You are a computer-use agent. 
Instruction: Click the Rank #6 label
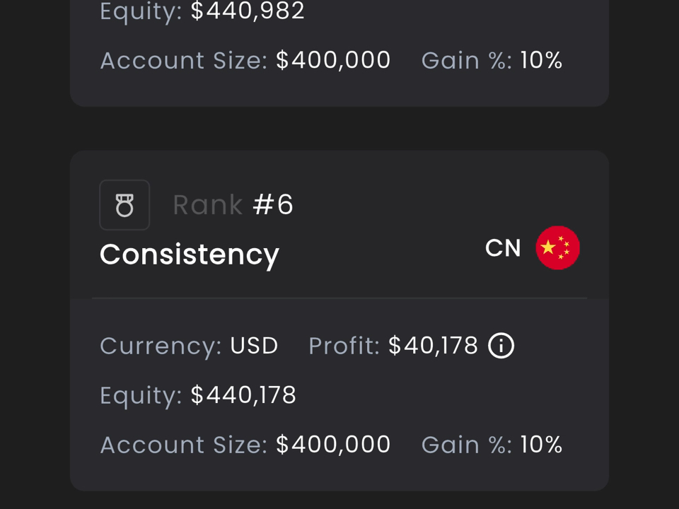pyautogui.click(x=233, y=205)
